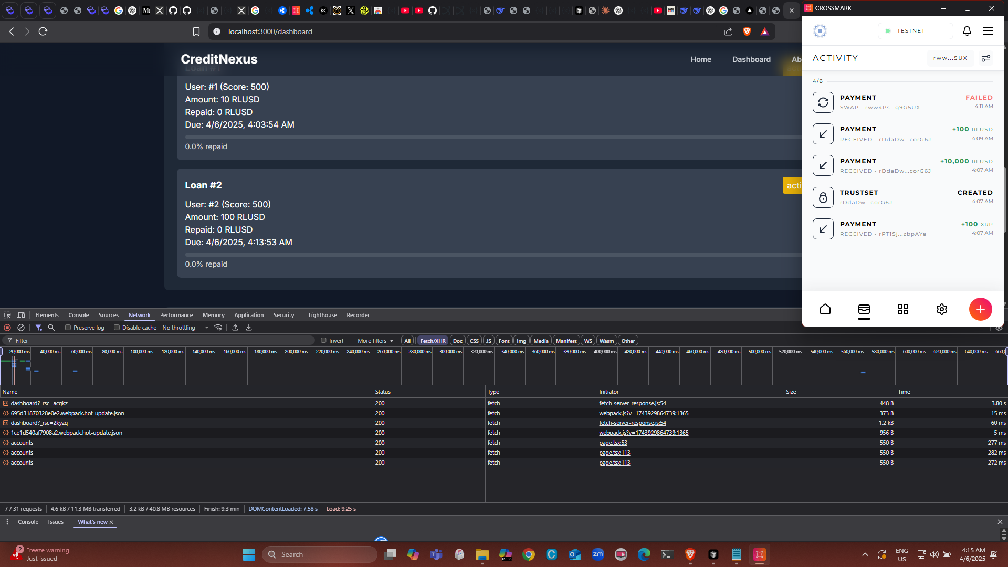1008x567 pixels.
Task: Expand the More filters dropdown
Action: [375, 341]
